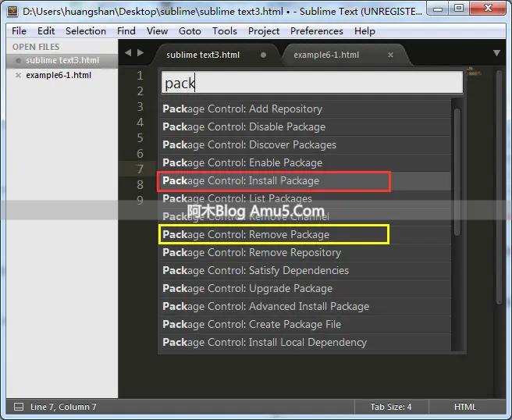Open the Find menu
512x420 pixels.
[126, 31]
